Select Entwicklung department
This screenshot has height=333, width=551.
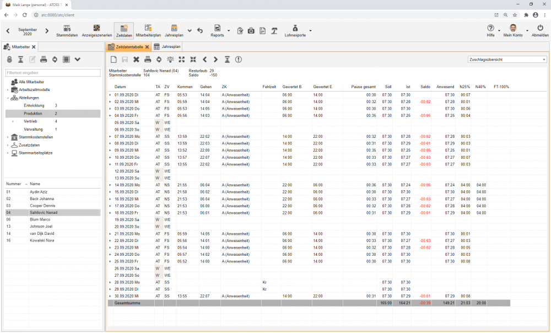(34, 106)
